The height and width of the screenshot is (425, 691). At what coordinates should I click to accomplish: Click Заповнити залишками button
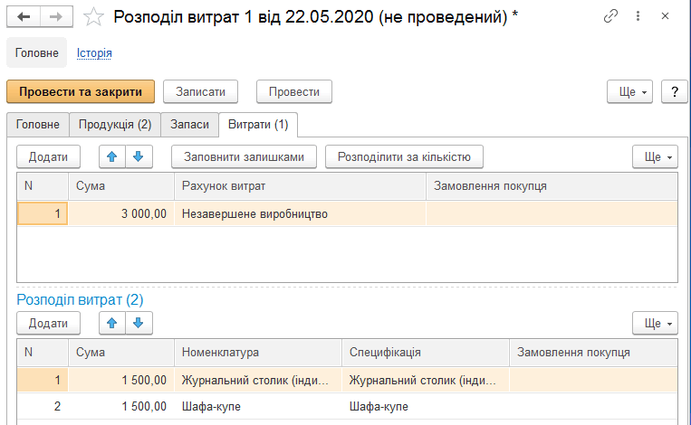(x=245, y=156)
